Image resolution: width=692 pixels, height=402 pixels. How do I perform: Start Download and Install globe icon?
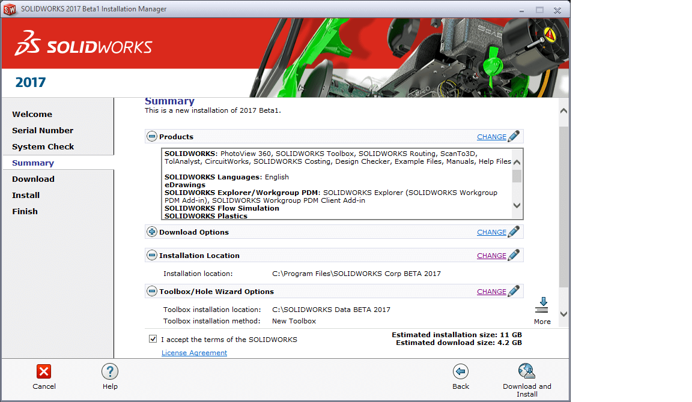pos(526,371)
